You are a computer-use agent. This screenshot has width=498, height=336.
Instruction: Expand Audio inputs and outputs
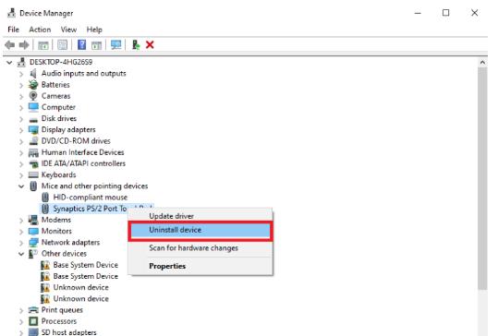pyautogui.click(x=21, y=74)
